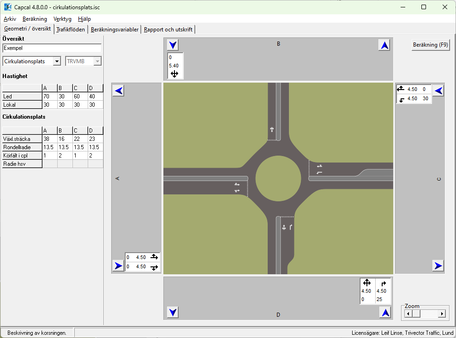The width and height of the screenshot is (456, 338).
Task: Open the Verktyg menu
Action: click(x=62, y=19)
